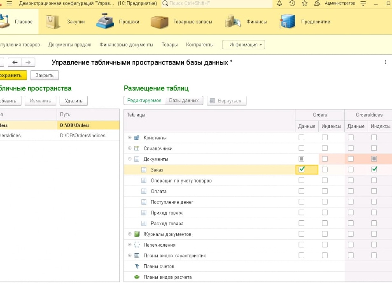392x284 pixels.
Task: Expand the Константы tree node
Action: pos(129,138)
